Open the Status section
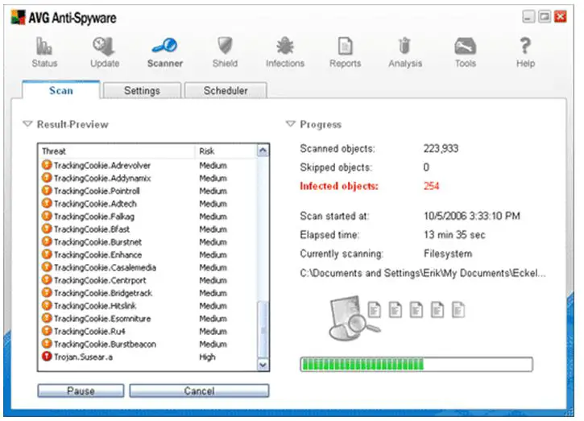The height and width of the screenshot is (421, 584). (x=44, y=52)
